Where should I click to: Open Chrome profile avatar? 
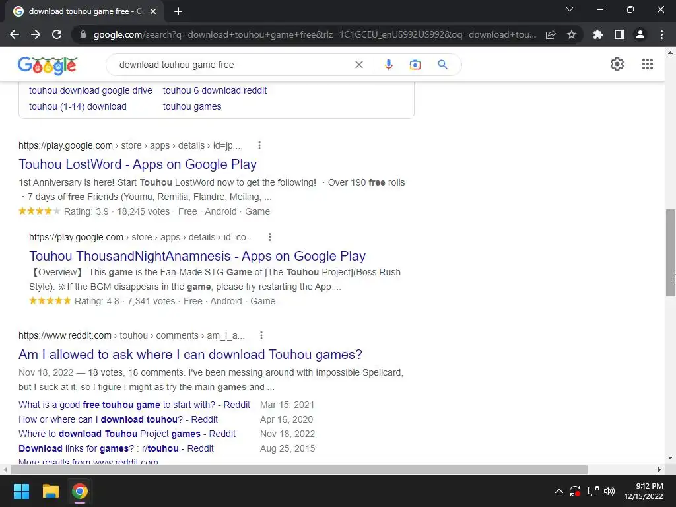pyautogui.click(x=640, y=34)
